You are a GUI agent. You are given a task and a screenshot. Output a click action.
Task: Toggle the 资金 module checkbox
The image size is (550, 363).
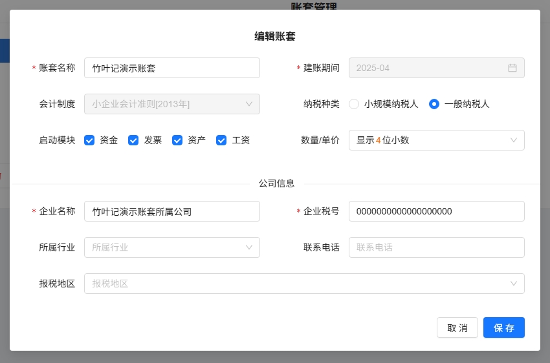pyautogui.click(x=90, y=140)
